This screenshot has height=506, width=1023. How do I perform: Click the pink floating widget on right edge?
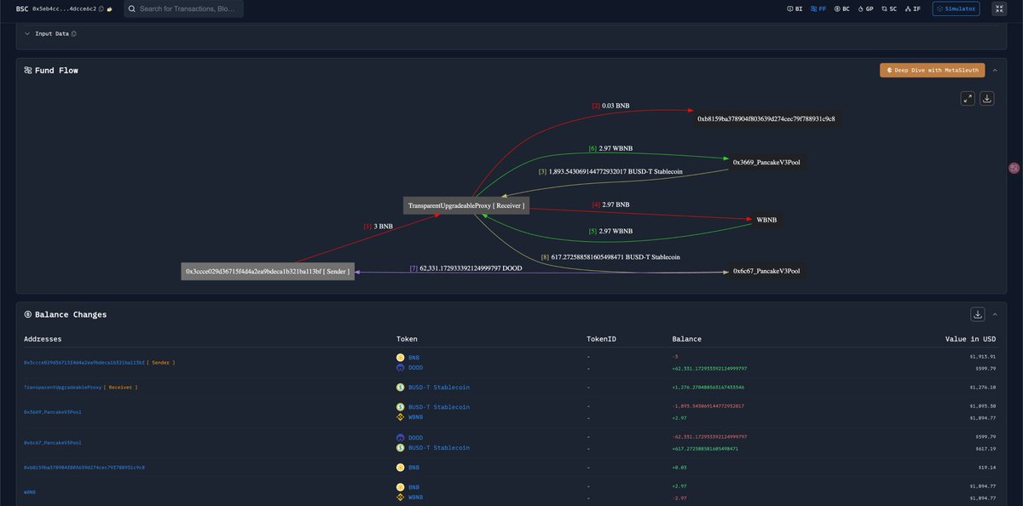pos(1014,168)
